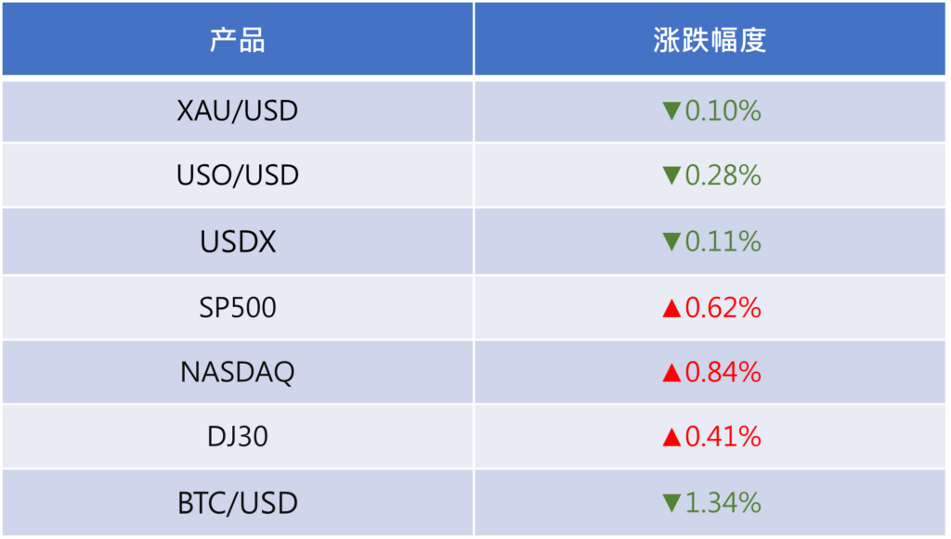Click the red up arrow next to 0.62%
The width and height of the screenshot is (951, 539).
point(672,308)
